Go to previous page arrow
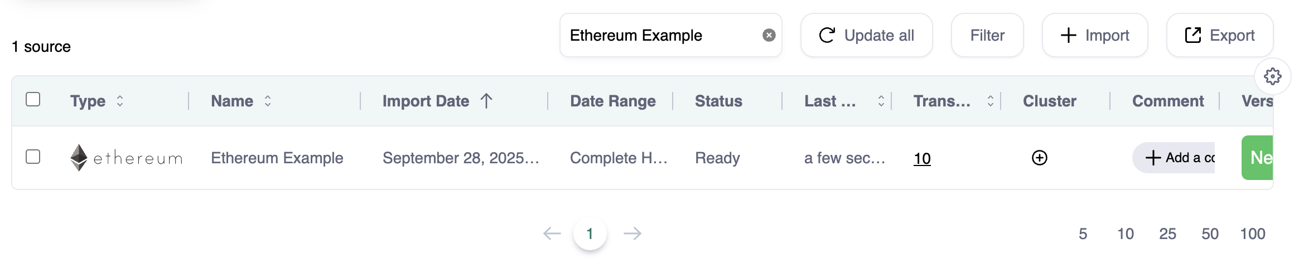 pos(552,233)
